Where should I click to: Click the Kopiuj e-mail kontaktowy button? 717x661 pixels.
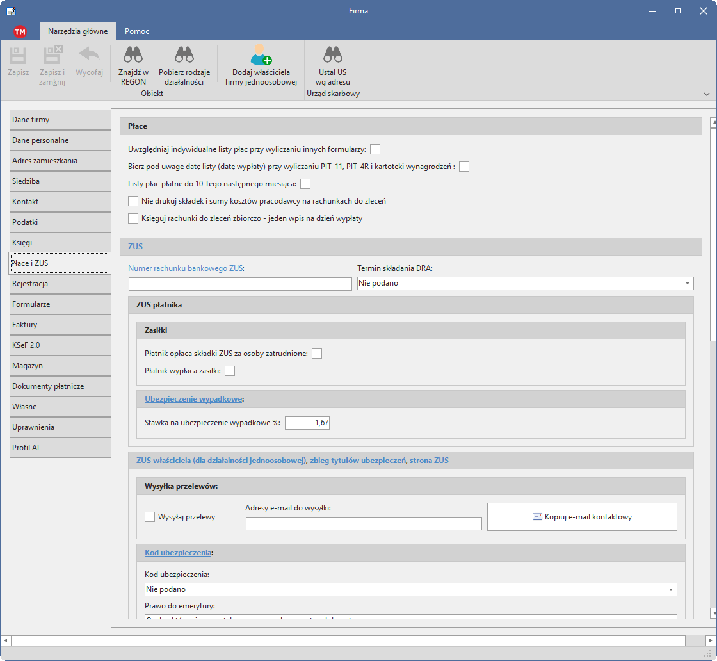pos(582,517)
